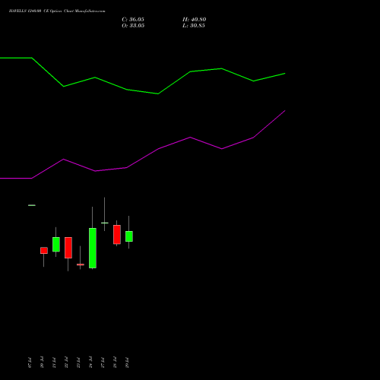Screen dimensions: 380x380
Task: Select the tall green candle for 24 Jul
Action: pyautogui.click(x=93, y=248)
